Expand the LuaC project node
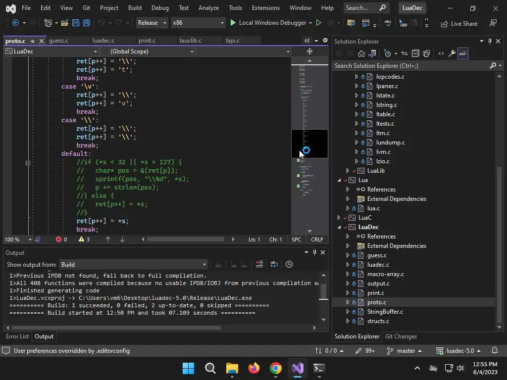The height and width of the screenshot is (380, 507). click(339, 218)
